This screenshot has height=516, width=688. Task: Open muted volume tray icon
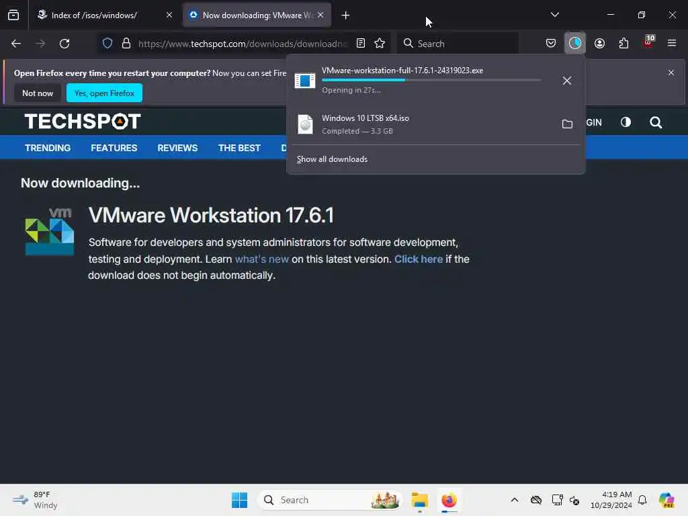coord(574,500)
